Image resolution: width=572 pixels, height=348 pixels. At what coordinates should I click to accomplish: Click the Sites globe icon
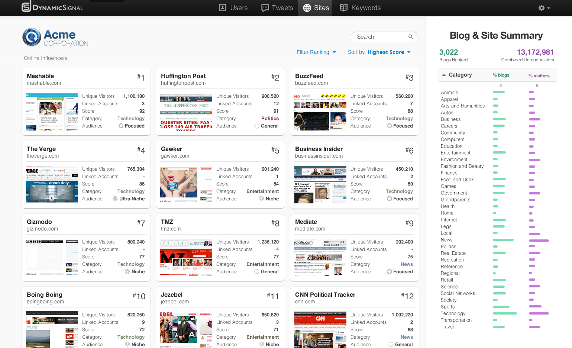pyautogui.click(x=307, y=8)
